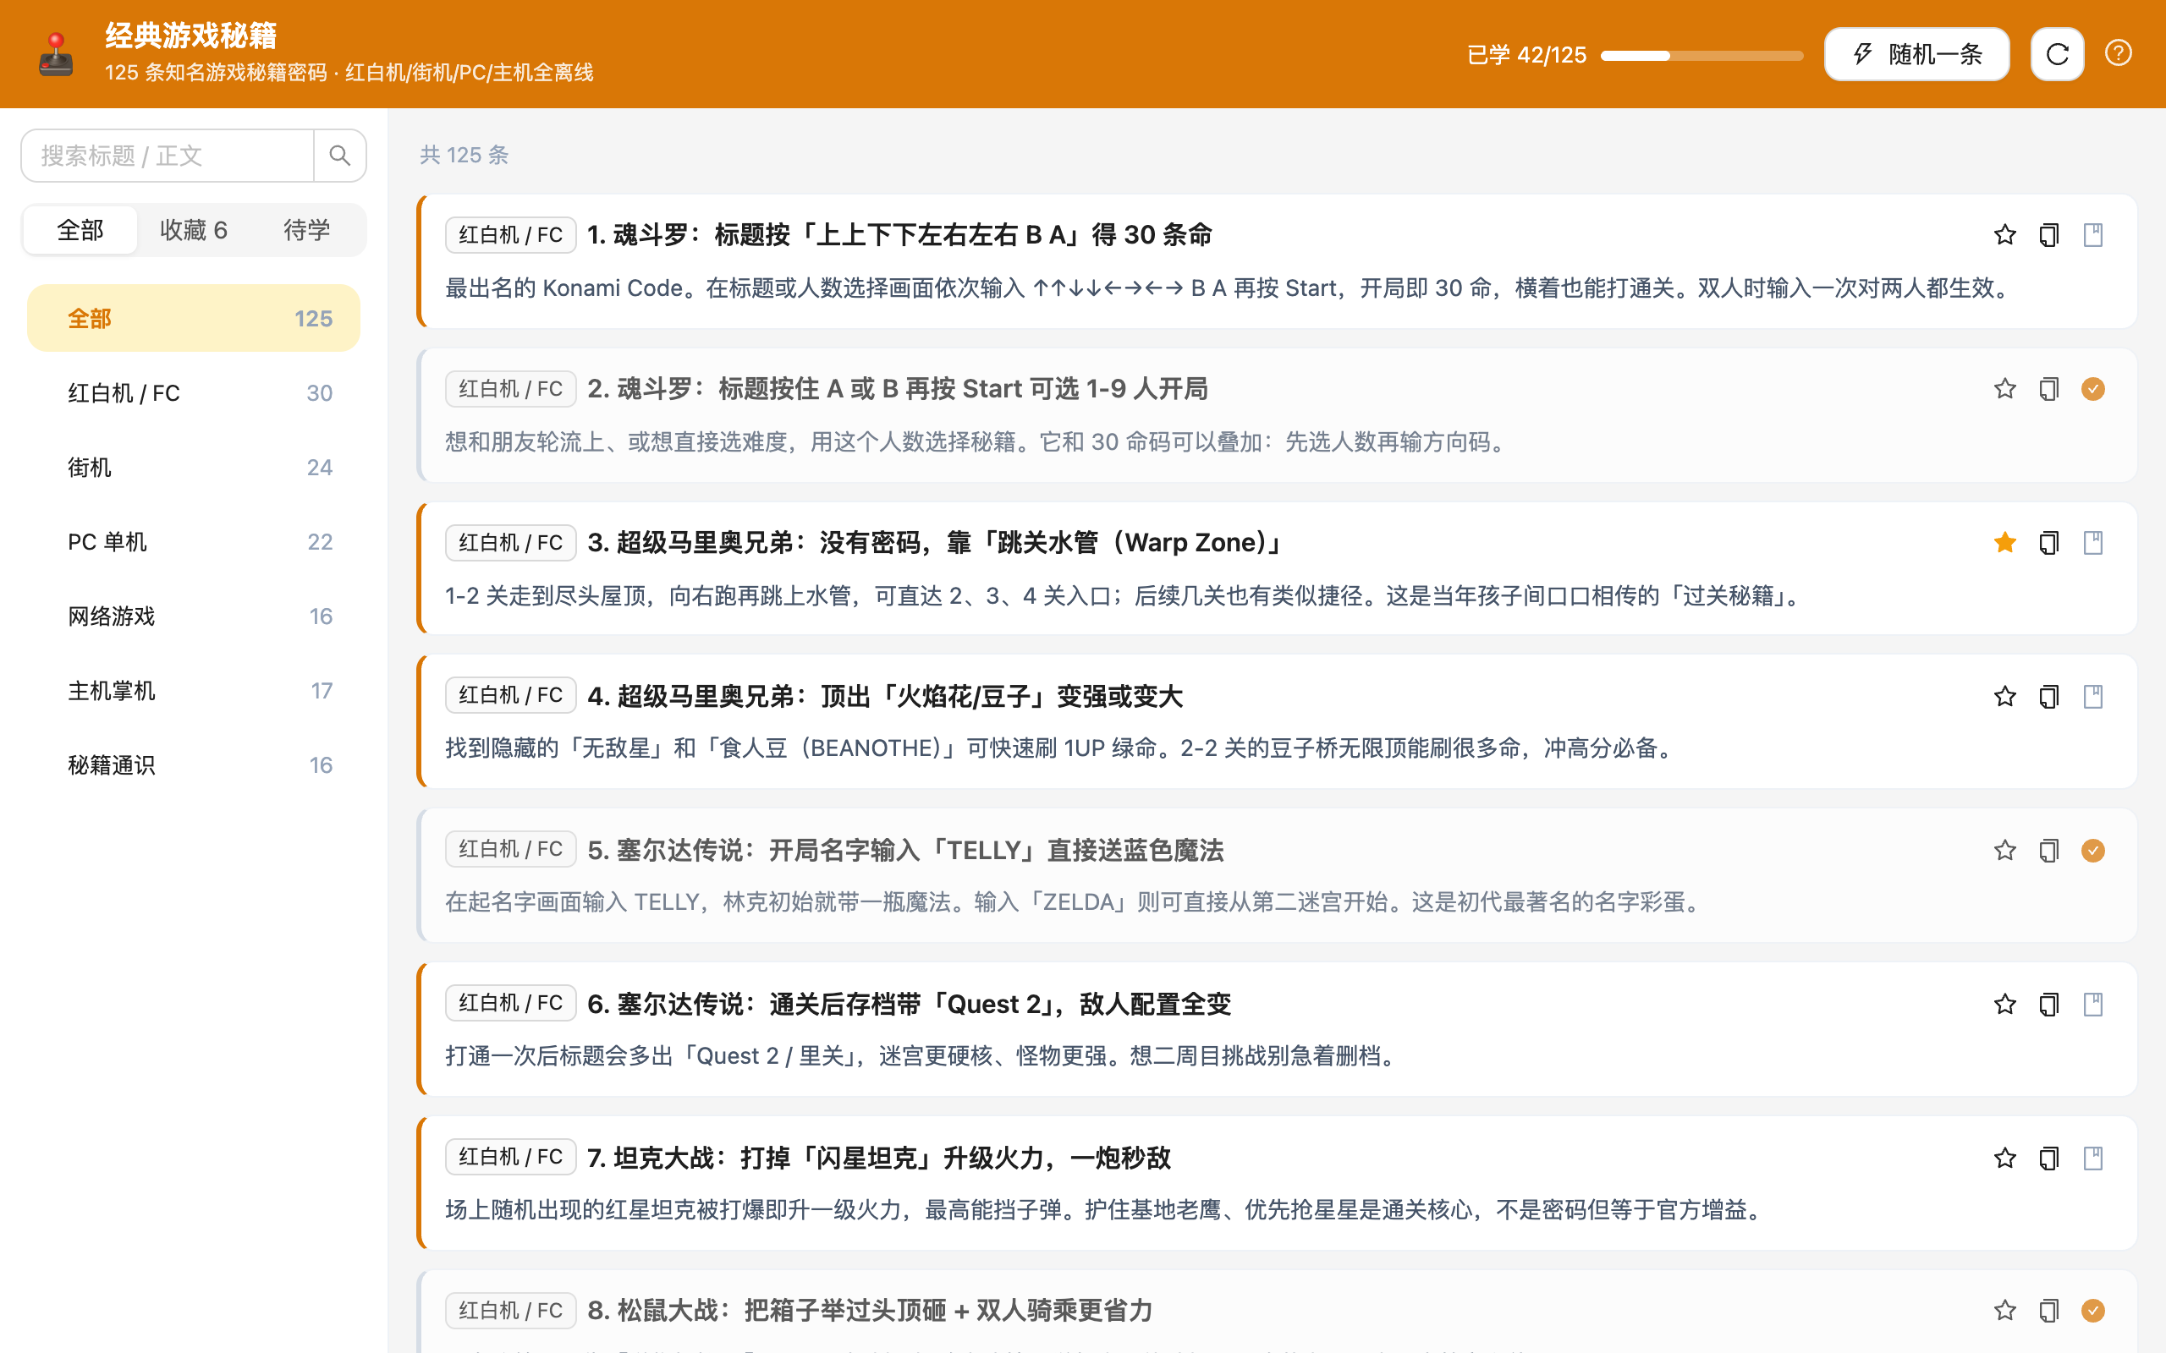The width and height of the screenshot is (2166, 1353).
Task: Filter by 秘籍通识 category
Action: tap(193, 765)
